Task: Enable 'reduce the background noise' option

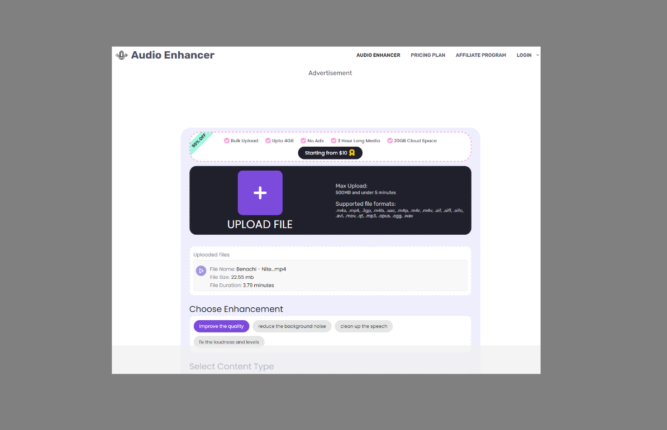Action: pyautogui.click(x=292, y=326)
